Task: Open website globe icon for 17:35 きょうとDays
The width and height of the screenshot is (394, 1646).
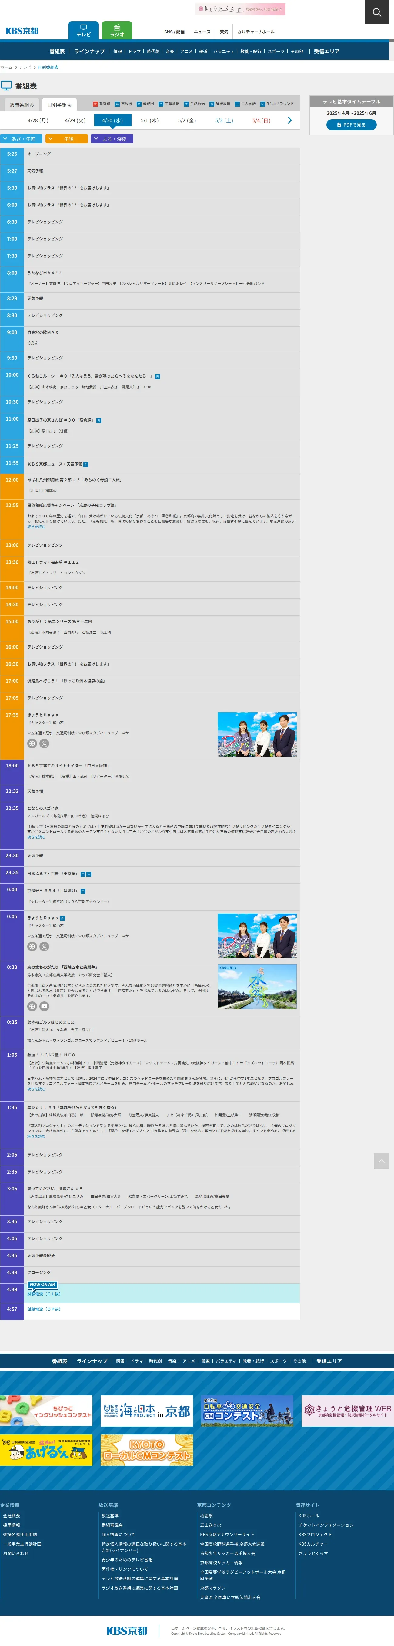Action: [x=32, y=743]
